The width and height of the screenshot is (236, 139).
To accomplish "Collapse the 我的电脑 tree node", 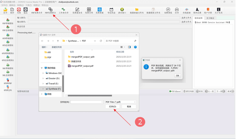I will (x=42, y=68).
